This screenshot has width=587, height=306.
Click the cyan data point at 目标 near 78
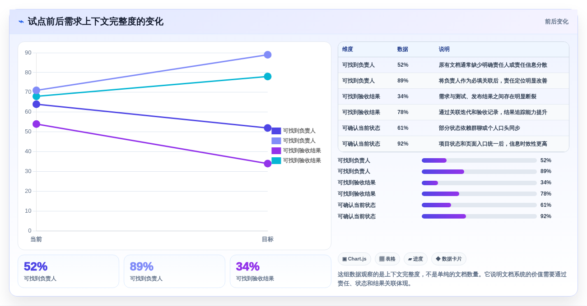(x=268, y=76)
